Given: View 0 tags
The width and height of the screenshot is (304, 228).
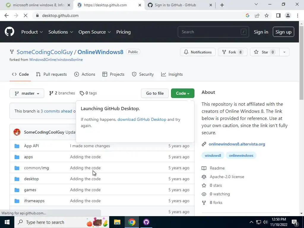Looking at the screenshot, I should (88, 93).
